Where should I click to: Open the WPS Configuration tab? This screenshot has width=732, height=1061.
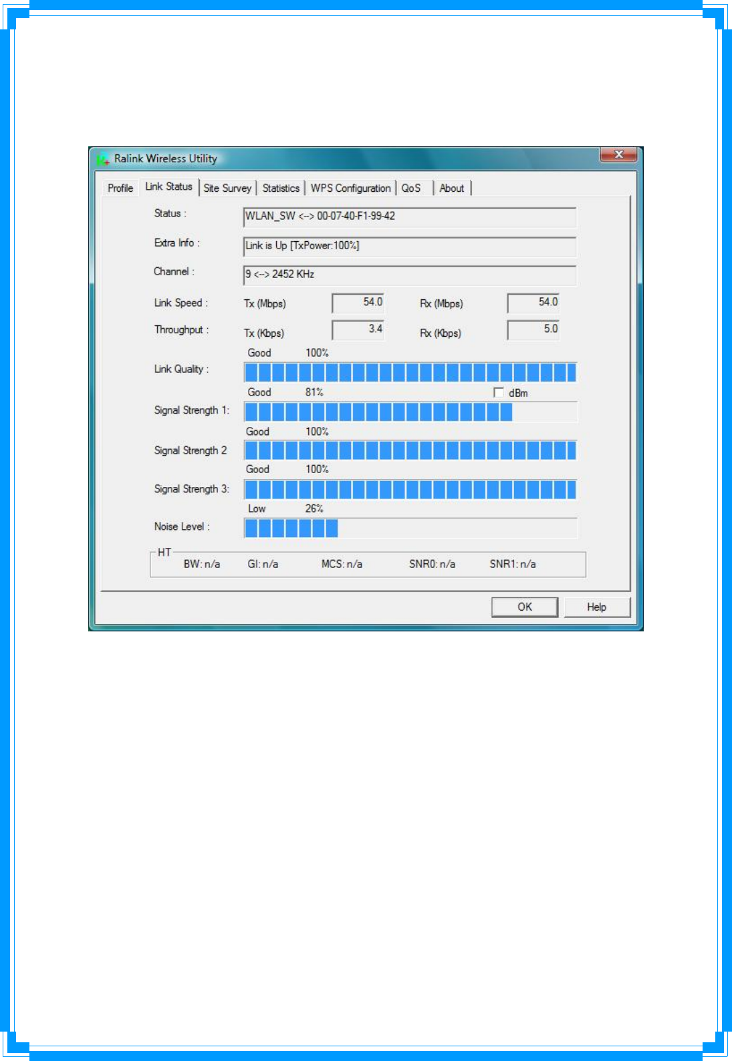350,188
